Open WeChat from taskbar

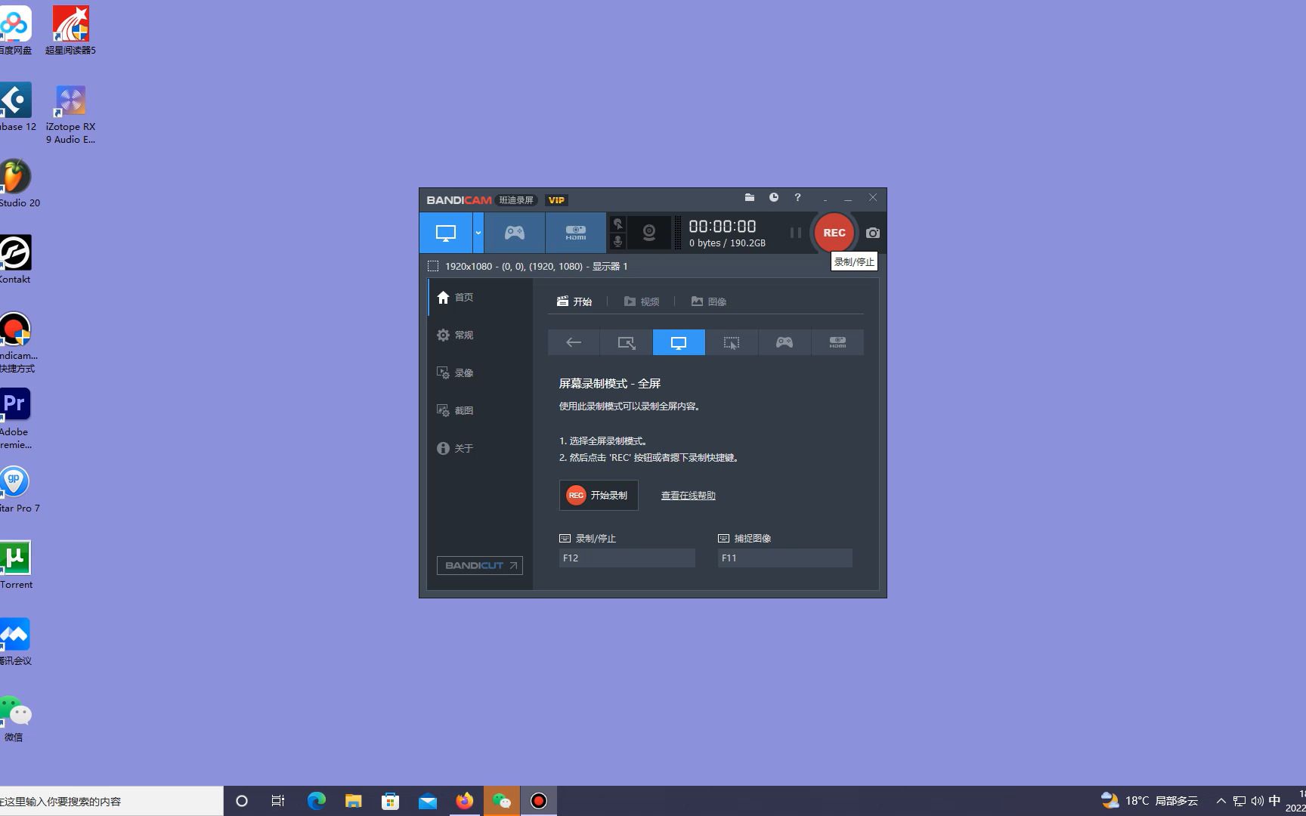click(x=501, y=801)
